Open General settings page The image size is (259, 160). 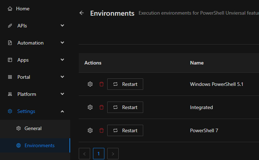point(33,128)
